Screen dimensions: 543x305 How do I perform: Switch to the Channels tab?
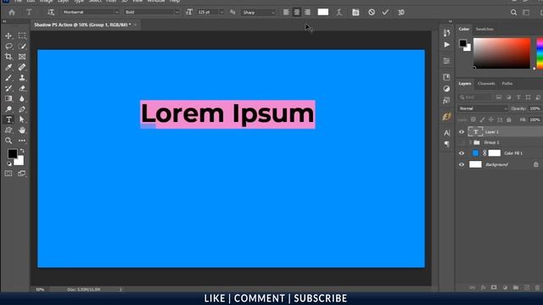[x=486, y=83]
